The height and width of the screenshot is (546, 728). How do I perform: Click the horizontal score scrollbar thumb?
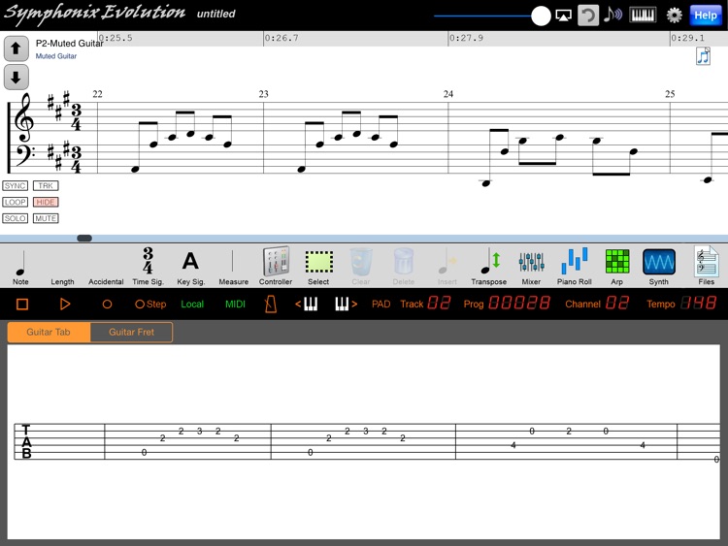point(84,239)
